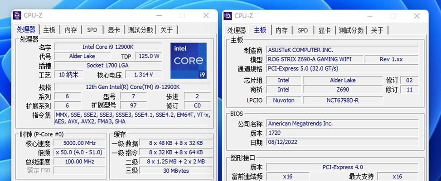441x181 pixels.
Task: Click the specification 12th Gen Intel(R) Core(TM) i9-12900K
Action: pyautogui.click(x=132, y=87)
